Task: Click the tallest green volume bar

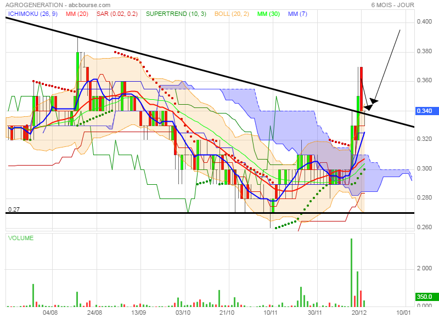Action: (351, 272)
